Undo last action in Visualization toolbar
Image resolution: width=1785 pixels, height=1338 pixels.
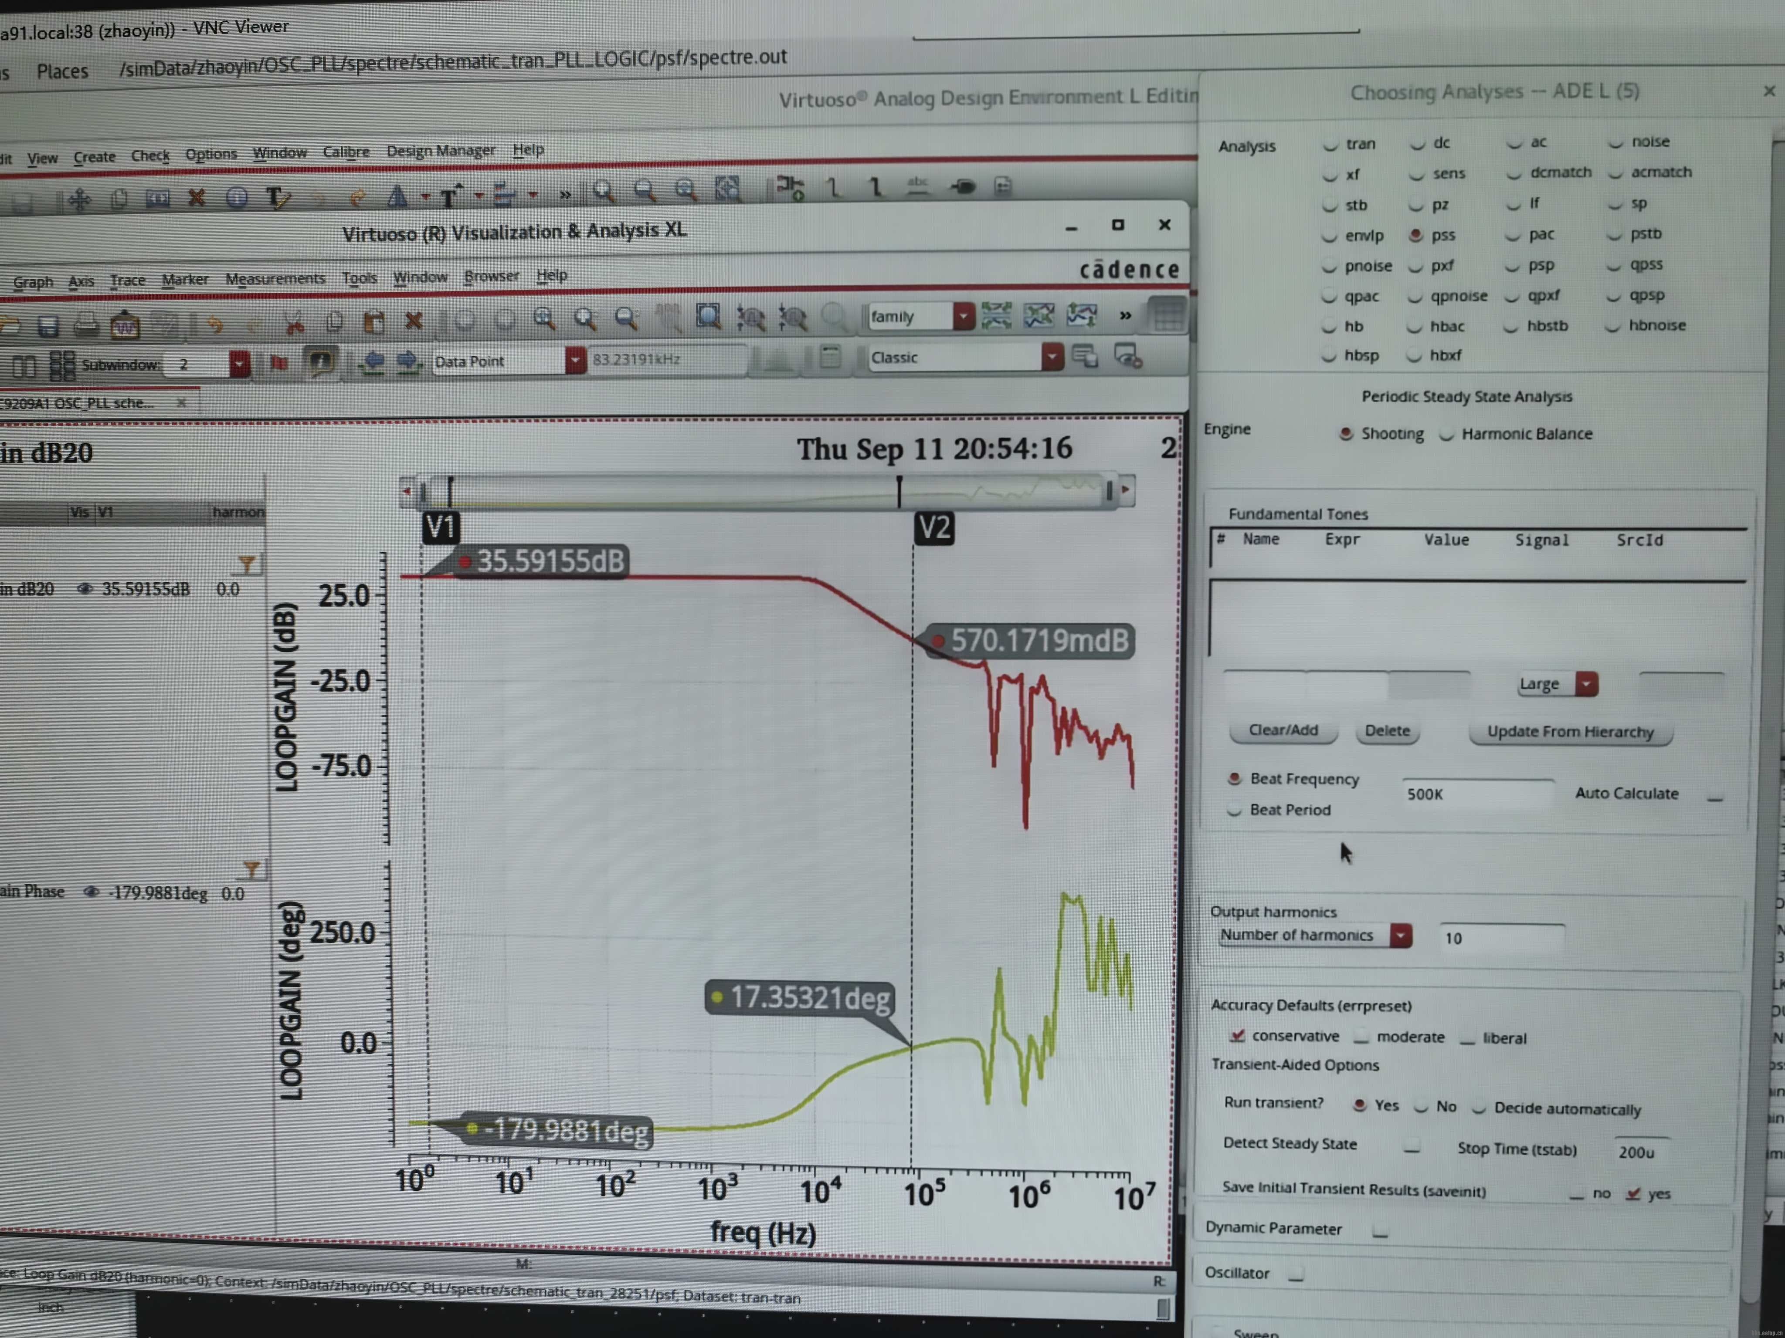coord(215,324)
